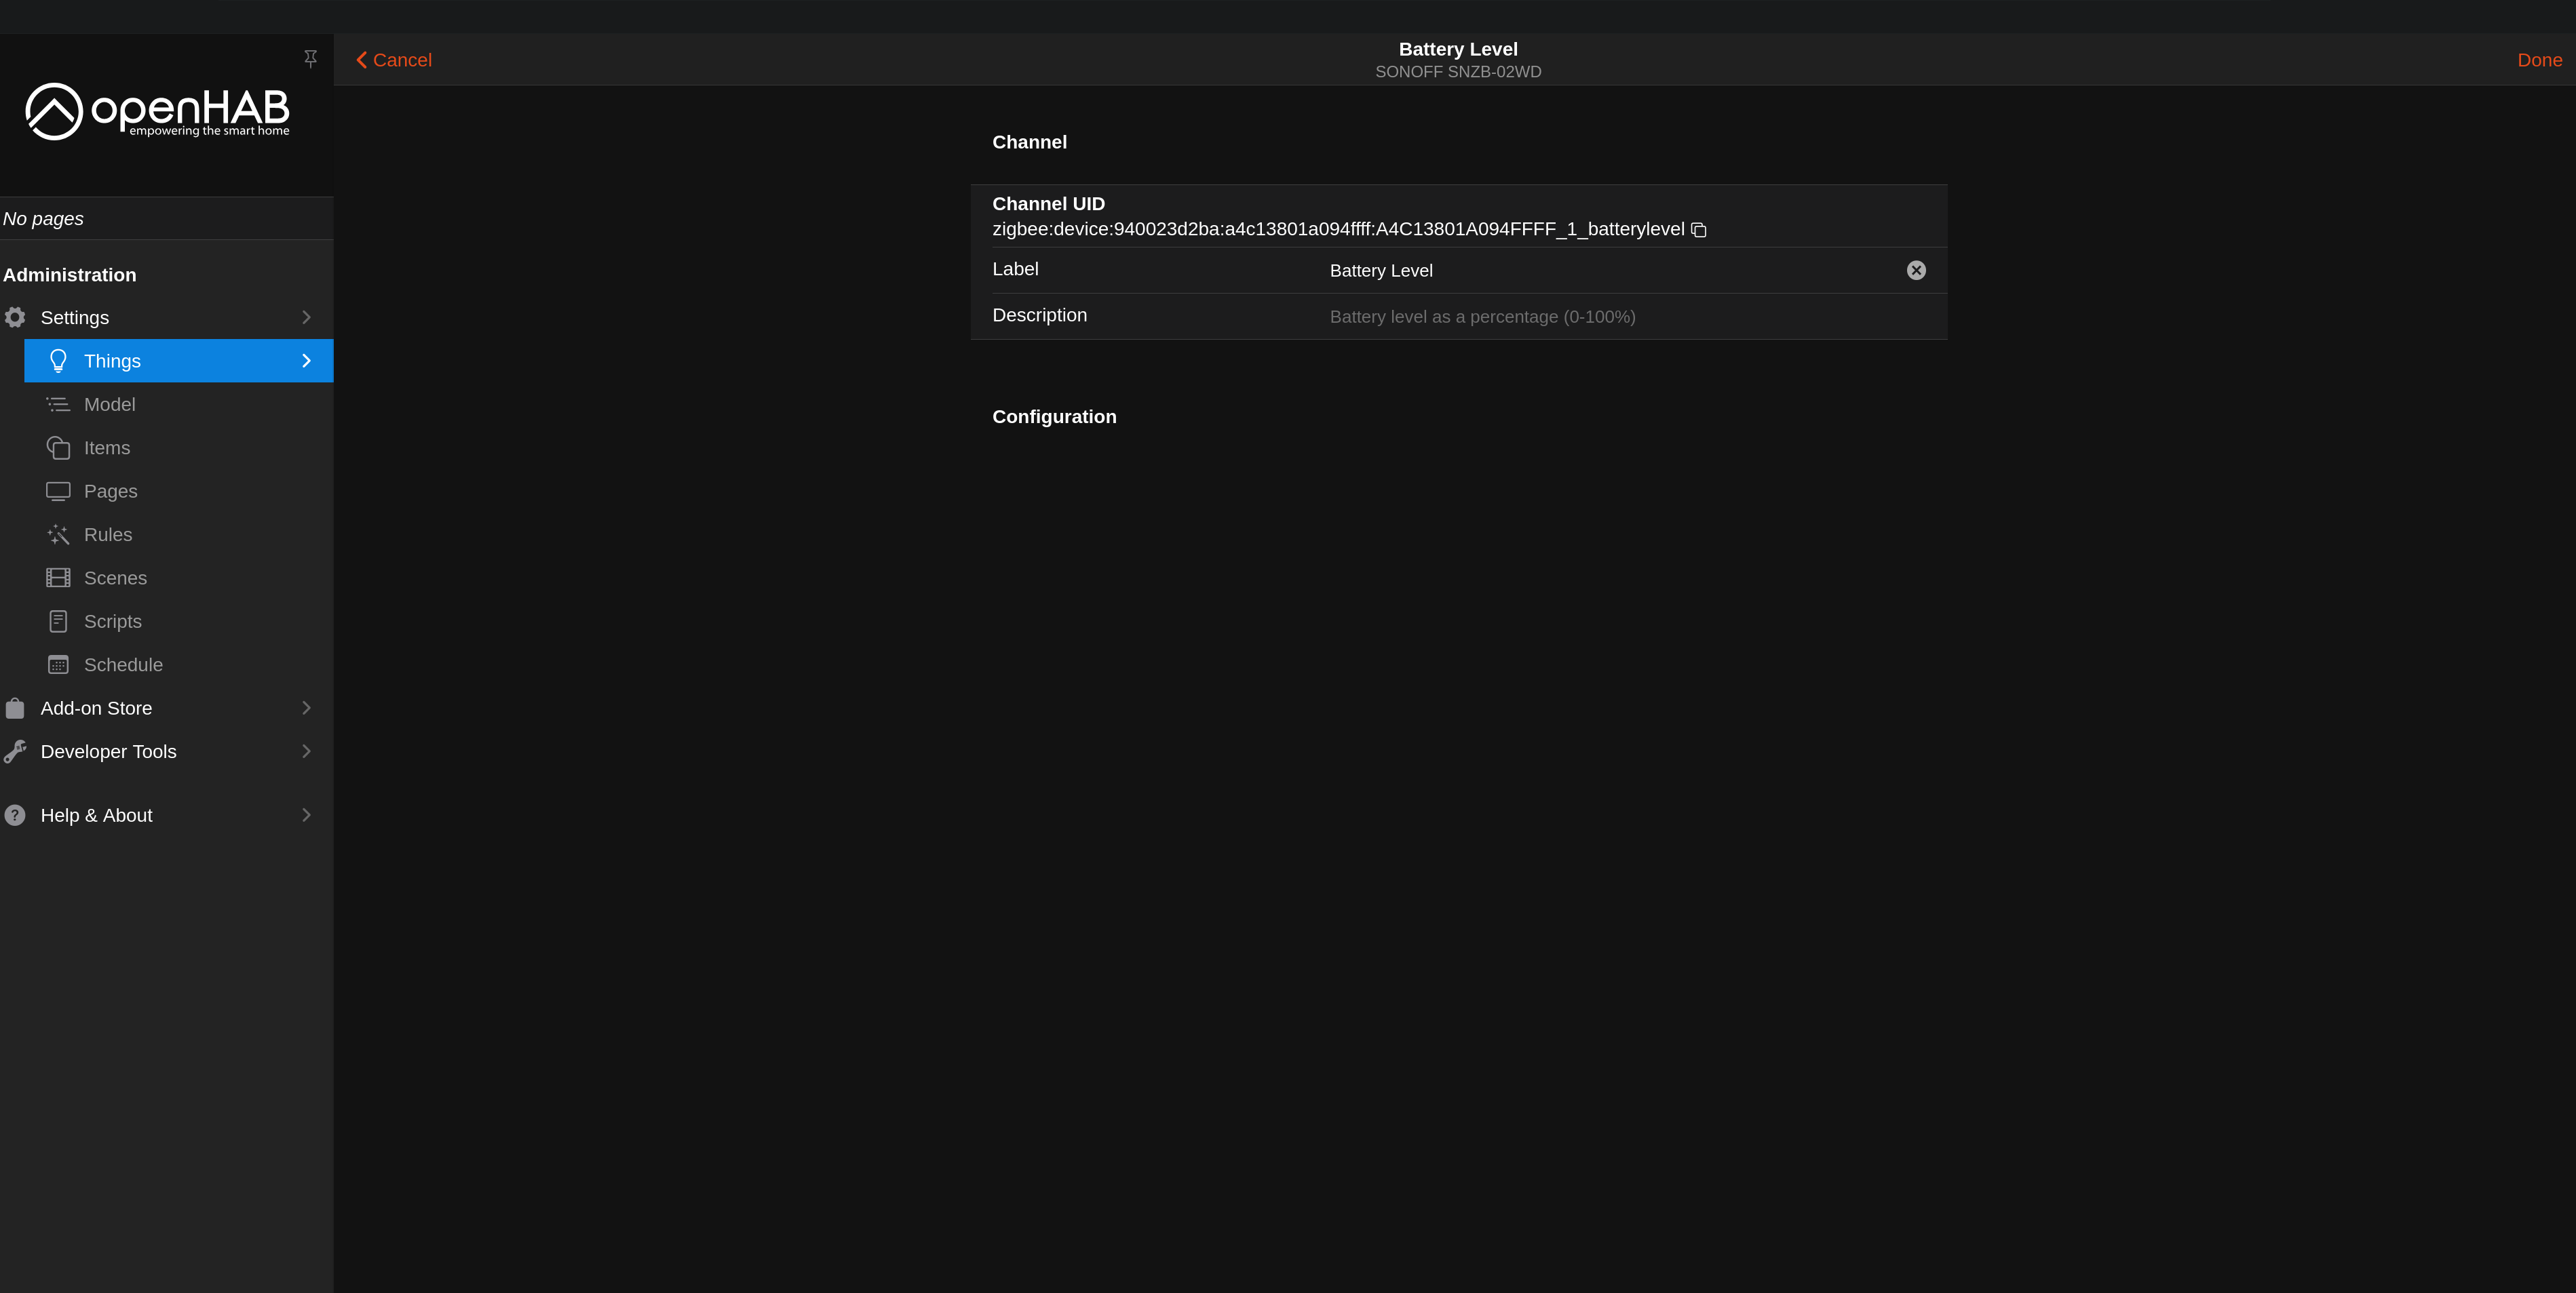Click the Schedule calendar icon
The image size is (2576, 1293).
[x=58, y=664]
